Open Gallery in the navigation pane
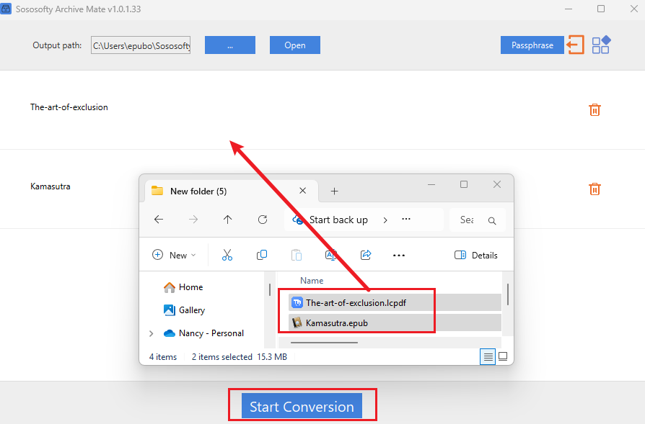The image size is (645, 424). pyautogui.click(x=184, y=310)
